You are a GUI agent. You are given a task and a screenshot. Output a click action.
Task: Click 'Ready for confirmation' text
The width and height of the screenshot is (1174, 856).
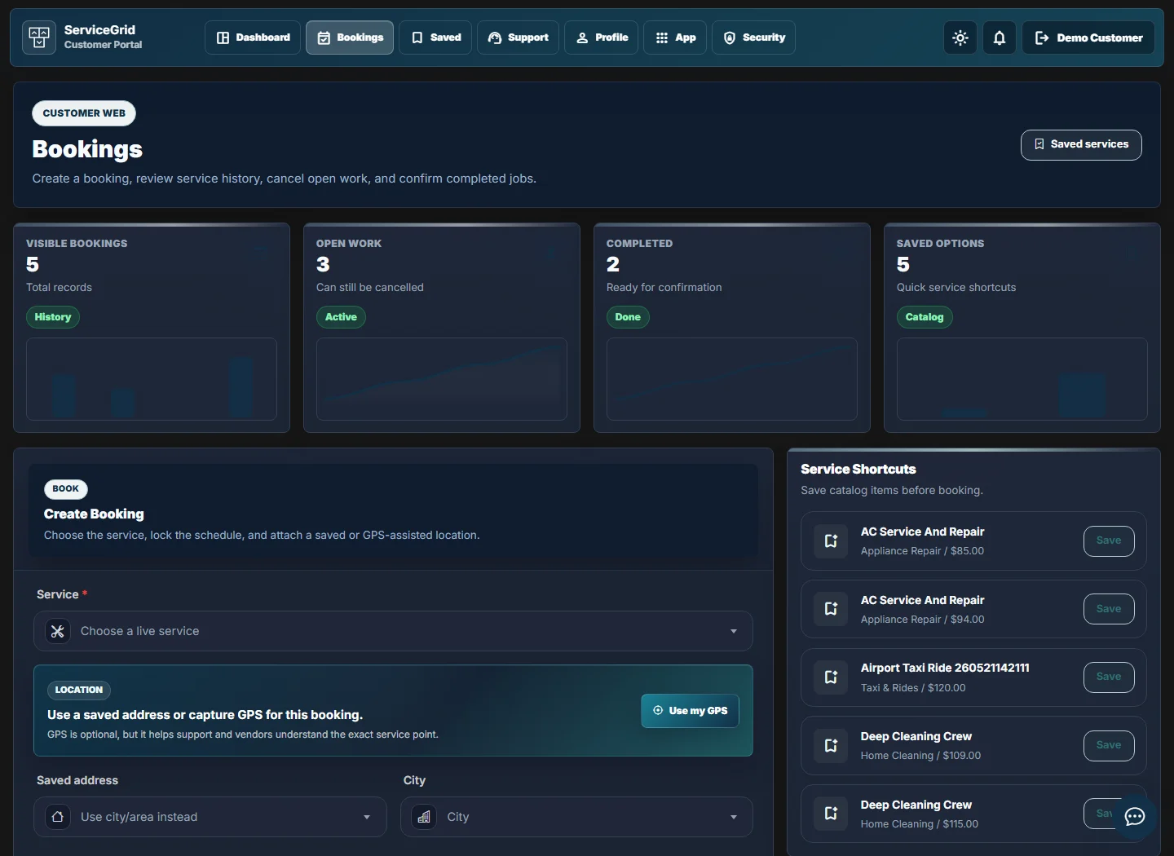664,288
